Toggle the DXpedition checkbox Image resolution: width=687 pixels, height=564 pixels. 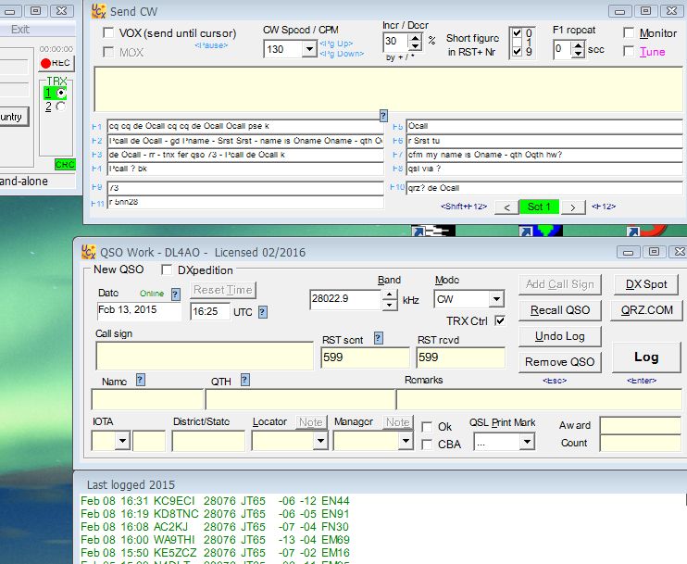(x=168, y=270)
